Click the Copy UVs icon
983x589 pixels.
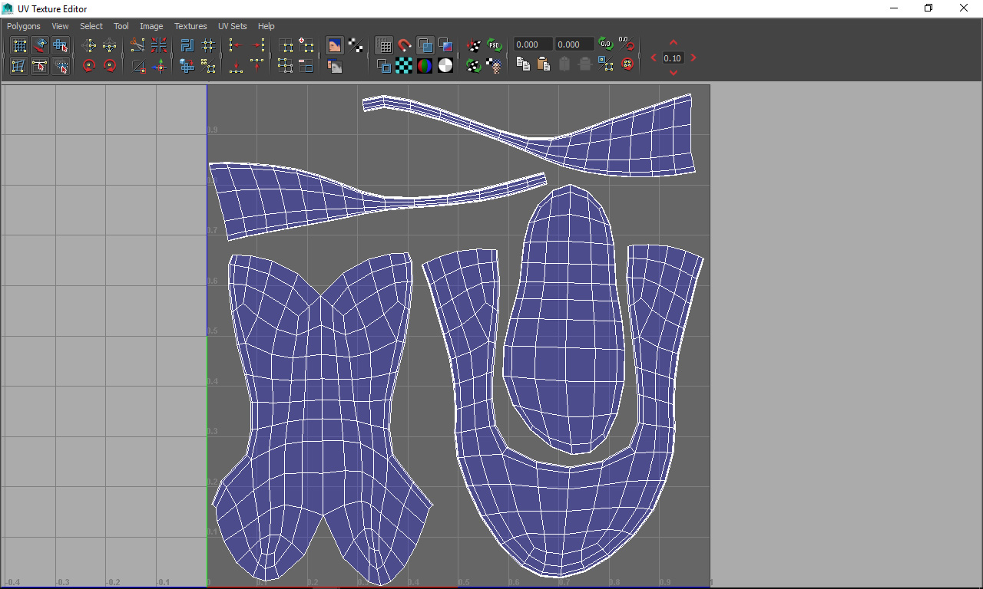tap(524, 65)
